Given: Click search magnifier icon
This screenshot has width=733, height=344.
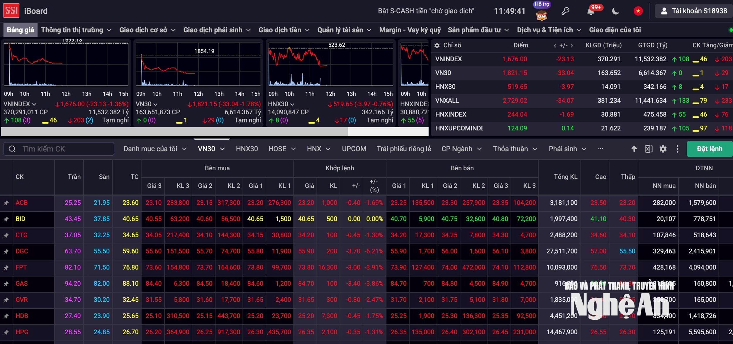Looking at the screenshot, I should (x=12, y=149).
